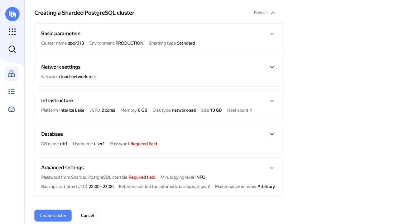Click the Basic parameters section header

(x=61, y=33)
